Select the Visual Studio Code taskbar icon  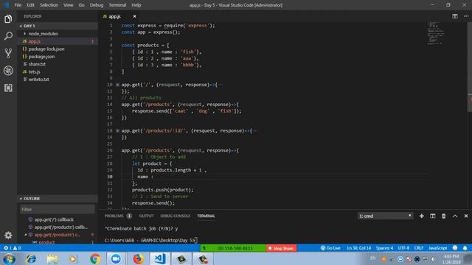[159, 258]
